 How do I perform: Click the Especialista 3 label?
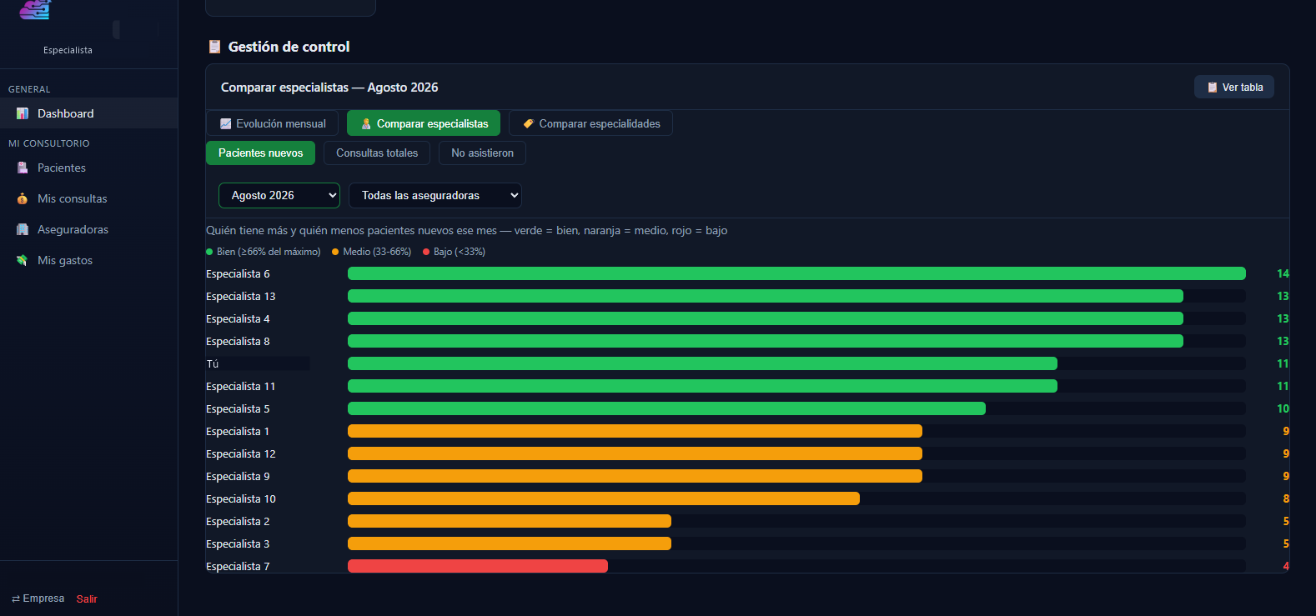coord(238,543)
